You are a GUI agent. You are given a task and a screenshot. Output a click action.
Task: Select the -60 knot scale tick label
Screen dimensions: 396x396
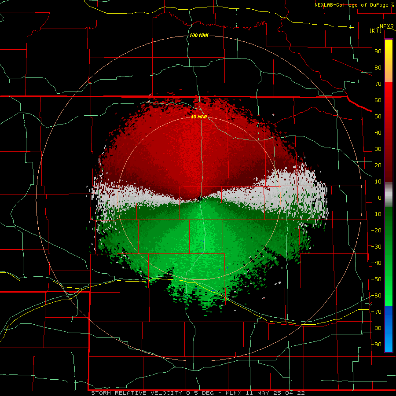(x=376, y=296)
